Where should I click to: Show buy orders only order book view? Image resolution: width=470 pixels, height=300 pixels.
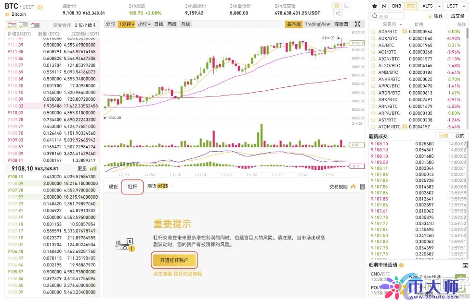tap(24, 25)
